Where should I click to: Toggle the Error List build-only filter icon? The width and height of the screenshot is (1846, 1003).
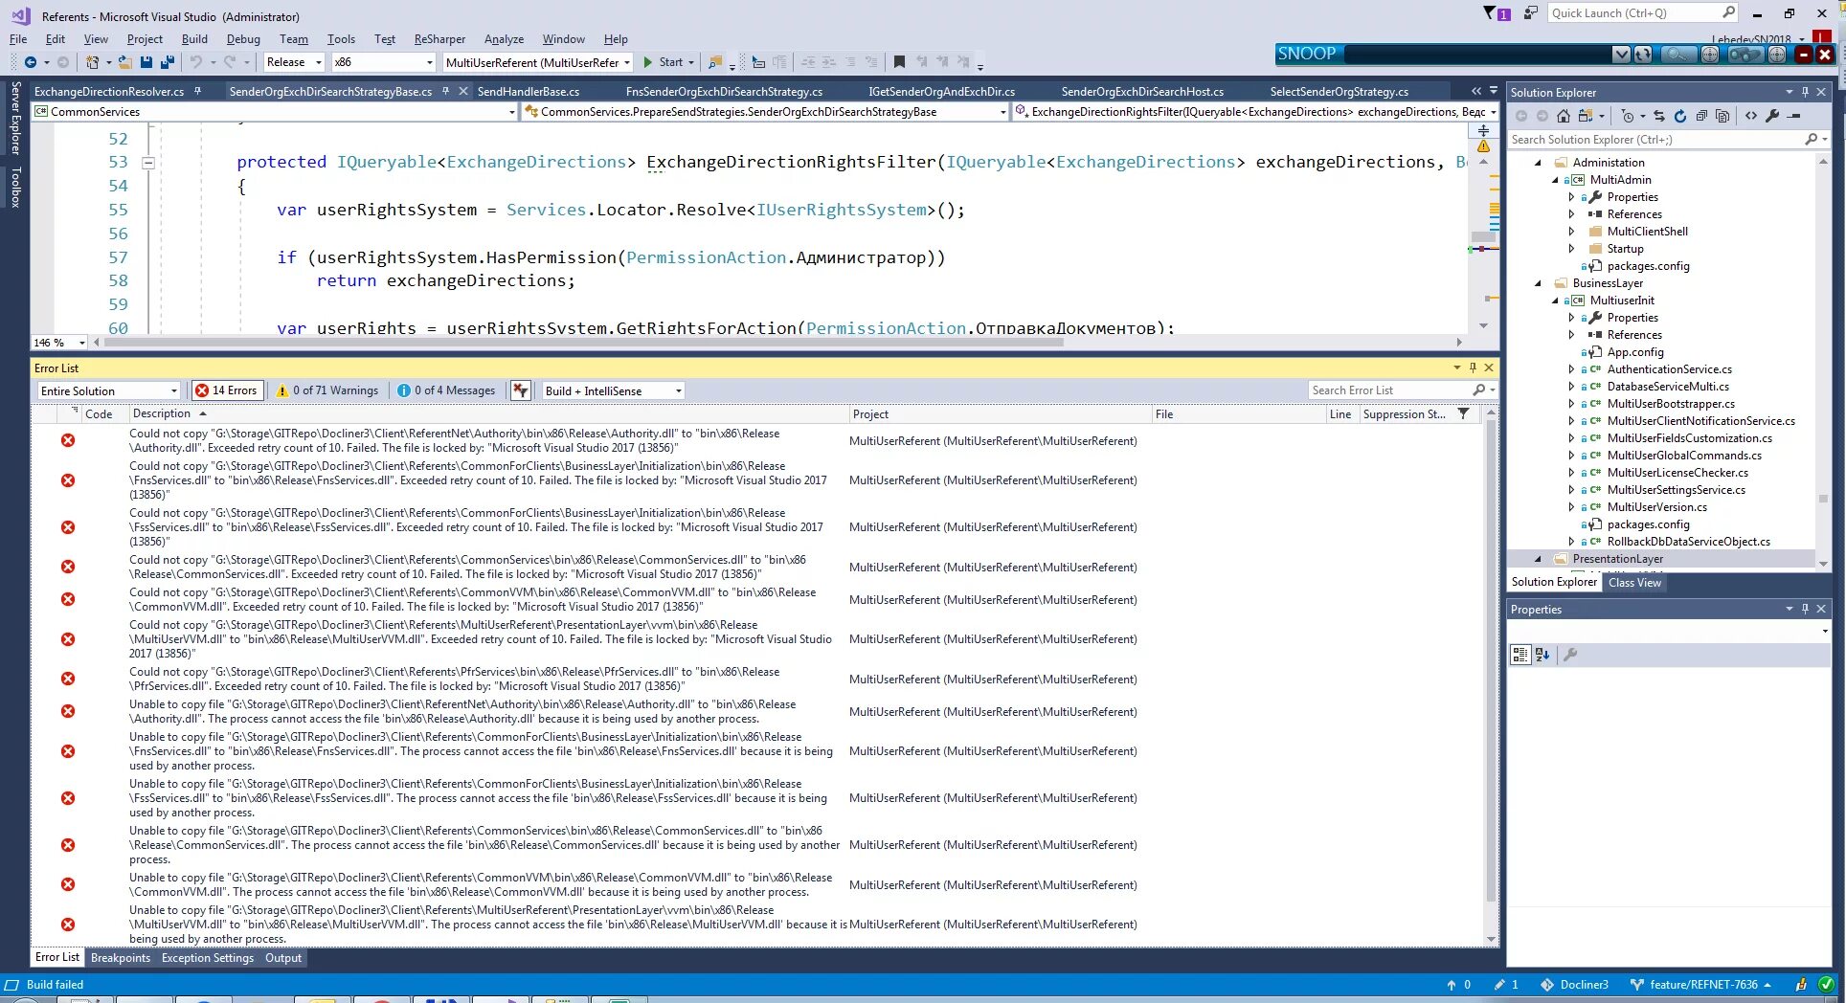tap(521, 390)
